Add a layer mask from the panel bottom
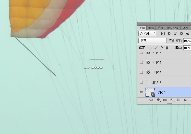Viewport: 191px width, 134px height. click(x=165, y=100)
